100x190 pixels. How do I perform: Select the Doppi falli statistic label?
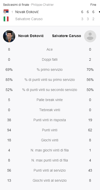(50, 59)
